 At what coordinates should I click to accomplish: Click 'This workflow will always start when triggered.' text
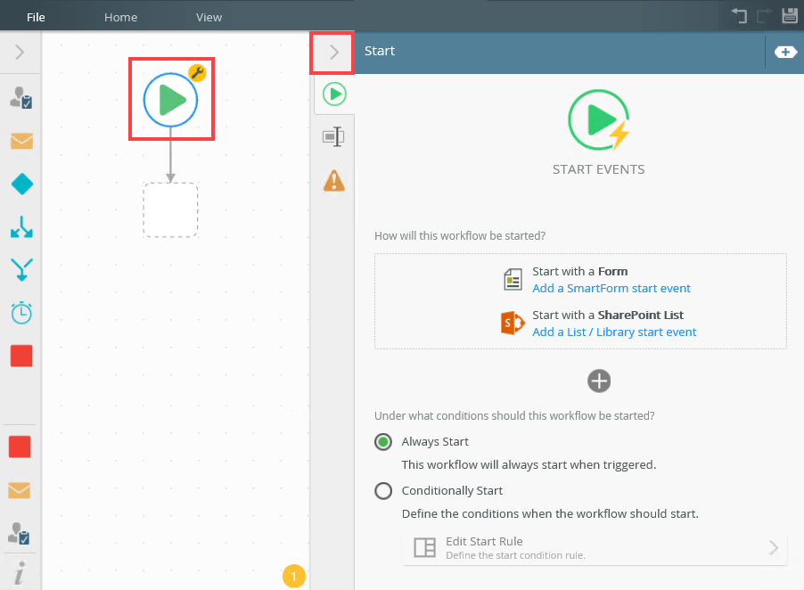pyautogui.click(x=529, y=465)
